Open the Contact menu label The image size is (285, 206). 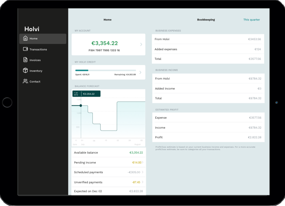(35, 81)
